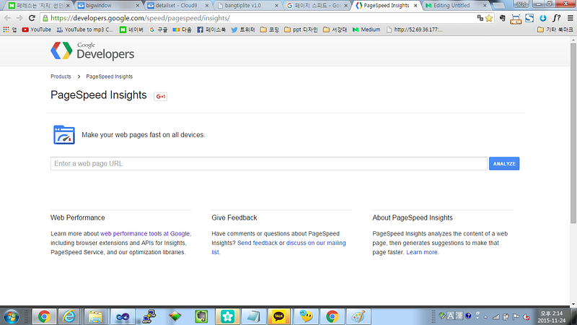Expand the 서강대 bookmark folder

335,30
